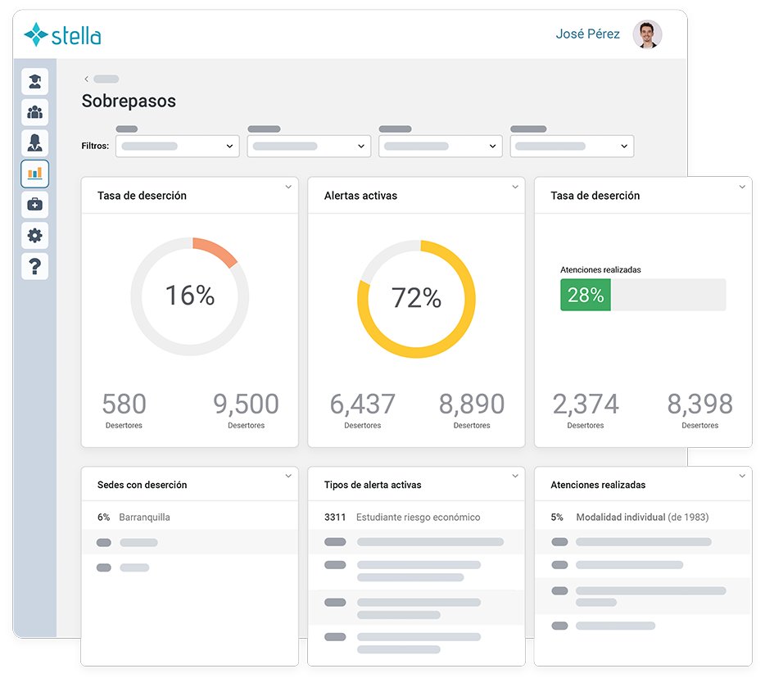Click the Stella logo

coord(62,35)
